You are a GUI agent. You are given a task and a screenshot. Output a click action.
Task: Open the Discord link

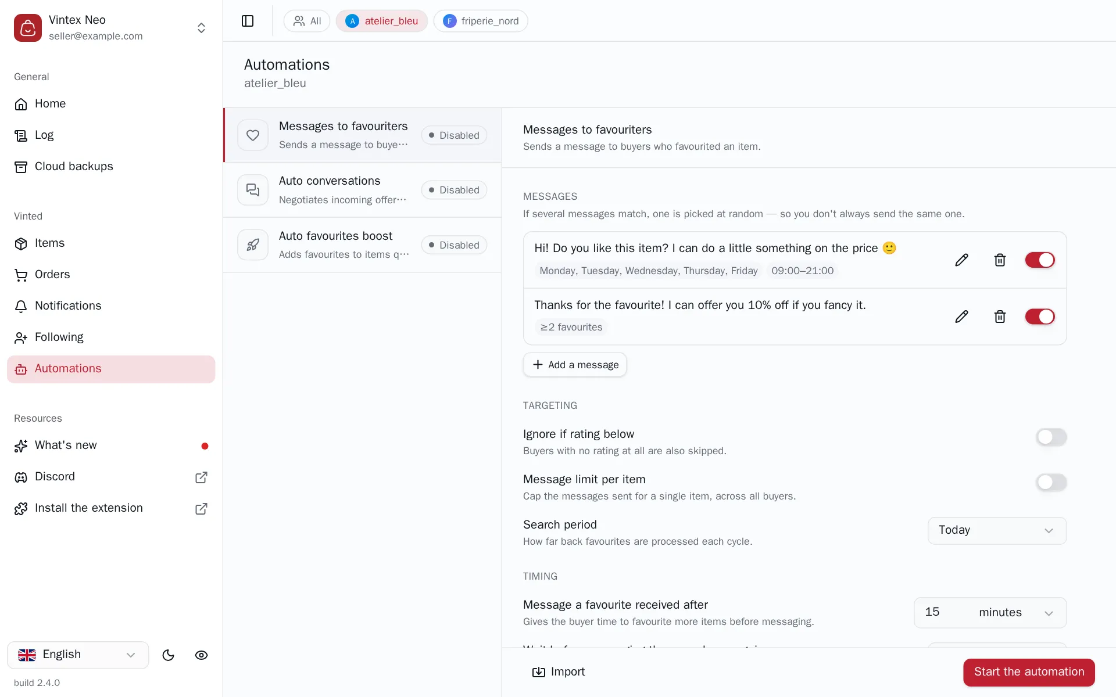point(111,477)
